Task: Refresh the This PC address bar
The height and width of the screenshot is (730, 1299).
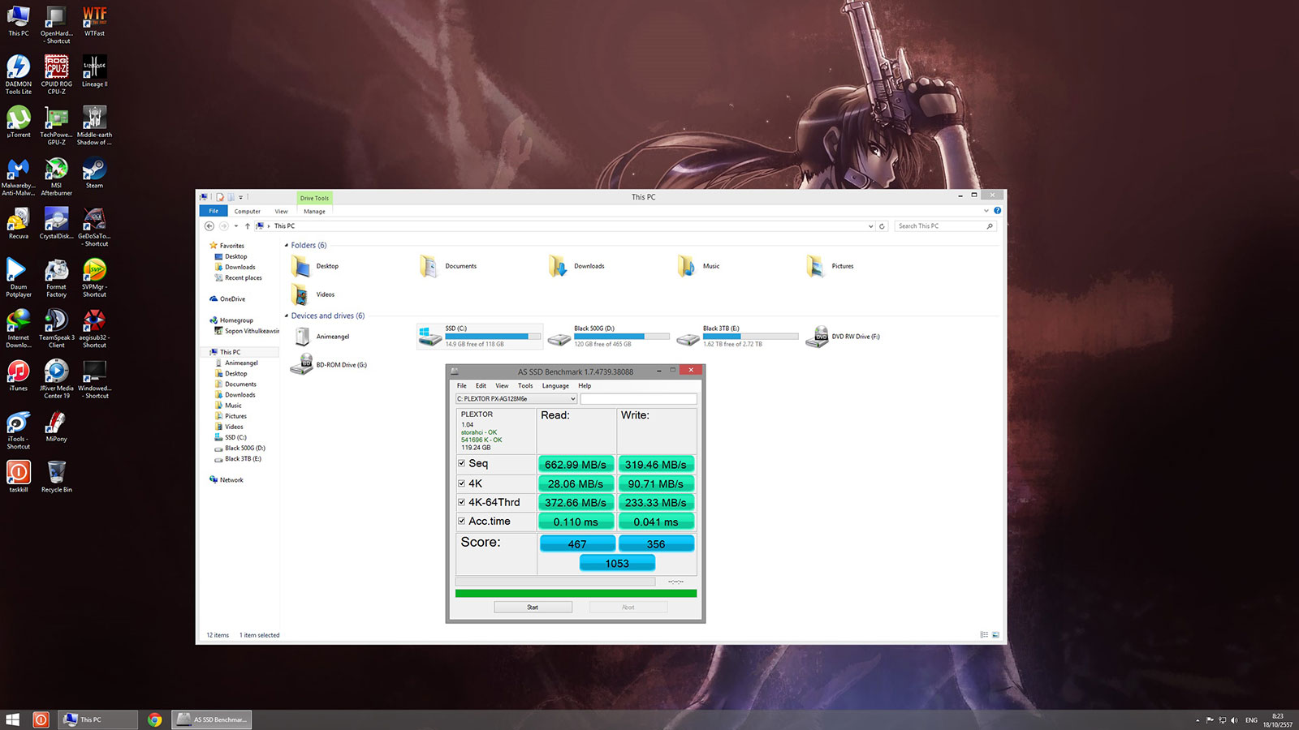Action: tap(882, 226)
